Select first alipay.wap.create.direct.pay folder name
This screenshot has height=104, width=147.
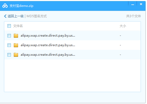[48, 36]
